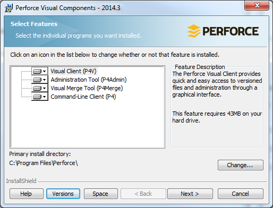Screen dimensions: 273x208
Task: Open feature dropdown for Administration Tool (P4Admin)
Action: pos(40,80)
